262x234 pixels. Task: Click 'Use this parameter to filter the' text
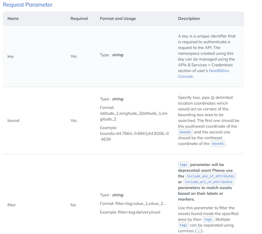206,208
